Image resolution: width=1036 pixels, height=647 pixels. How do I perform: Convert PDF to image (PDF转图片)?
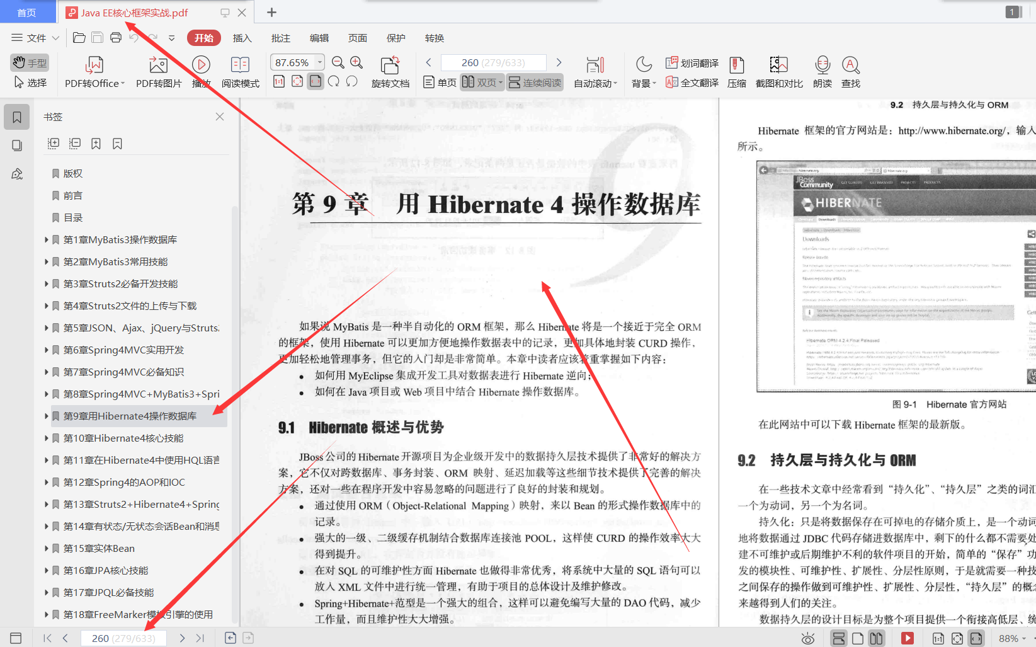point(159,72)
